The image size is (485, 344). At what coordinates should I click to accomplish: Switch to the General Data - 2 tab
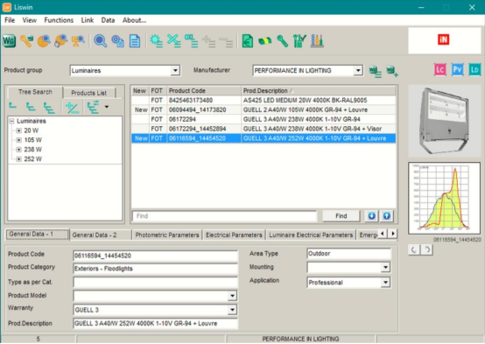[100, 235]
